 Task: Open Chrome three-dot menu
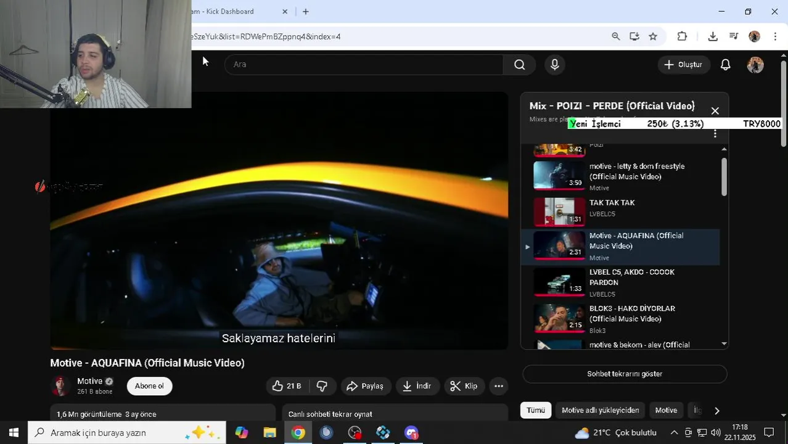click(x=775, y=36)
